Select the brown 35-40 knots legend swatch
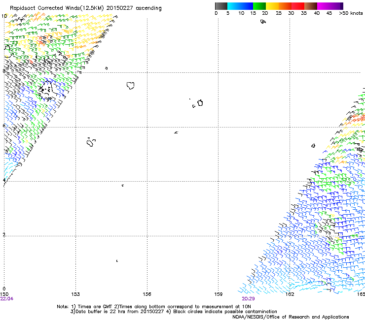Image resolution: width=365 pixels, height=320 pixels. point(311,6)
